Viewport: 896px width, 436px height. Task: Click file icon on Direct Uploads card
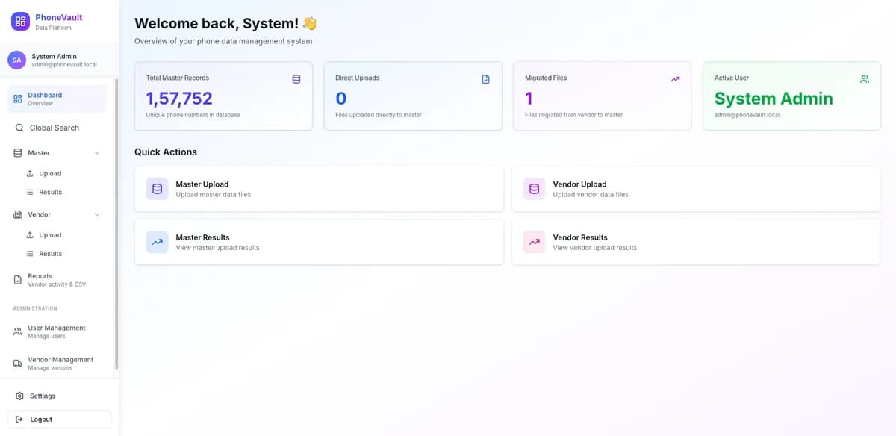point(486,78)
